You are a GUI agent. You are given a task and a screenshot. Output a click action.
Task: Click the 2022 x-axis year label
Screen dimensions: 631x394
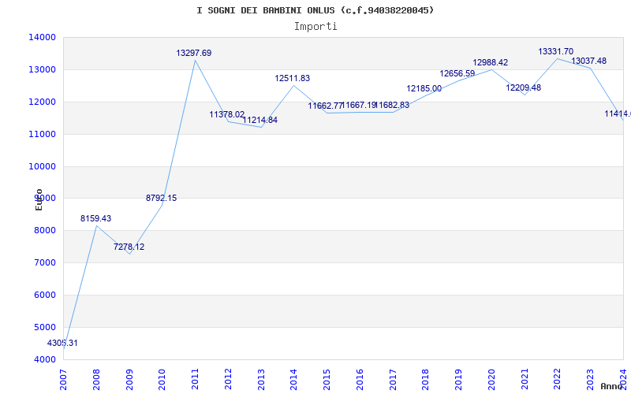(558, 380)
